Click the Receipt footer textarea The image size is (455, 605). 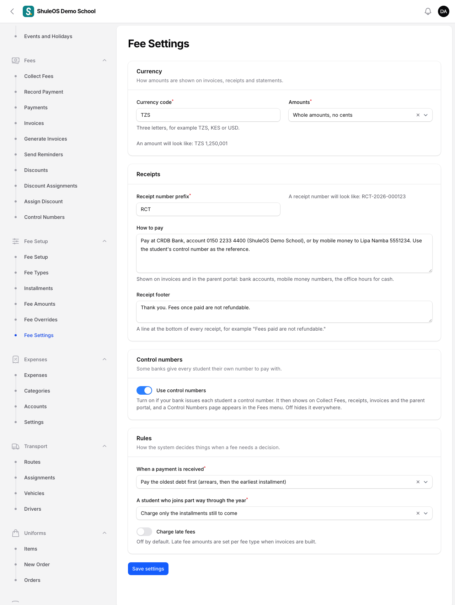284,312
